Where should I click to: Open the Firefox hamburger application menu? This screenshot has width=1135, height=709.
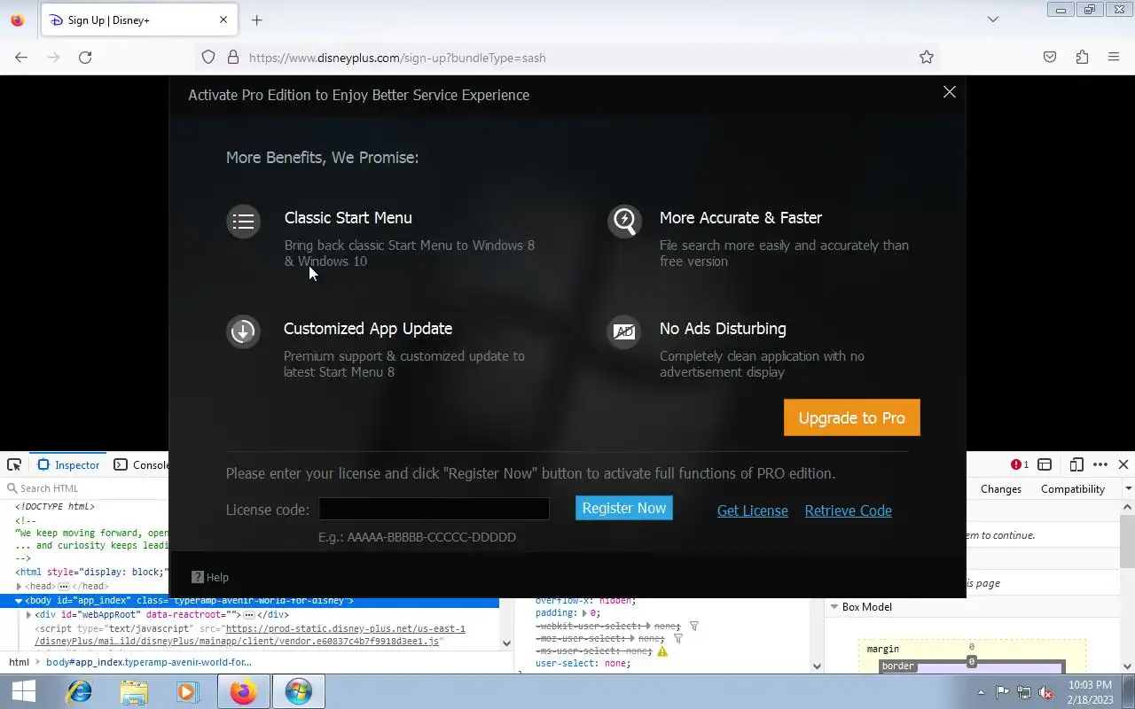[1114, 58]
